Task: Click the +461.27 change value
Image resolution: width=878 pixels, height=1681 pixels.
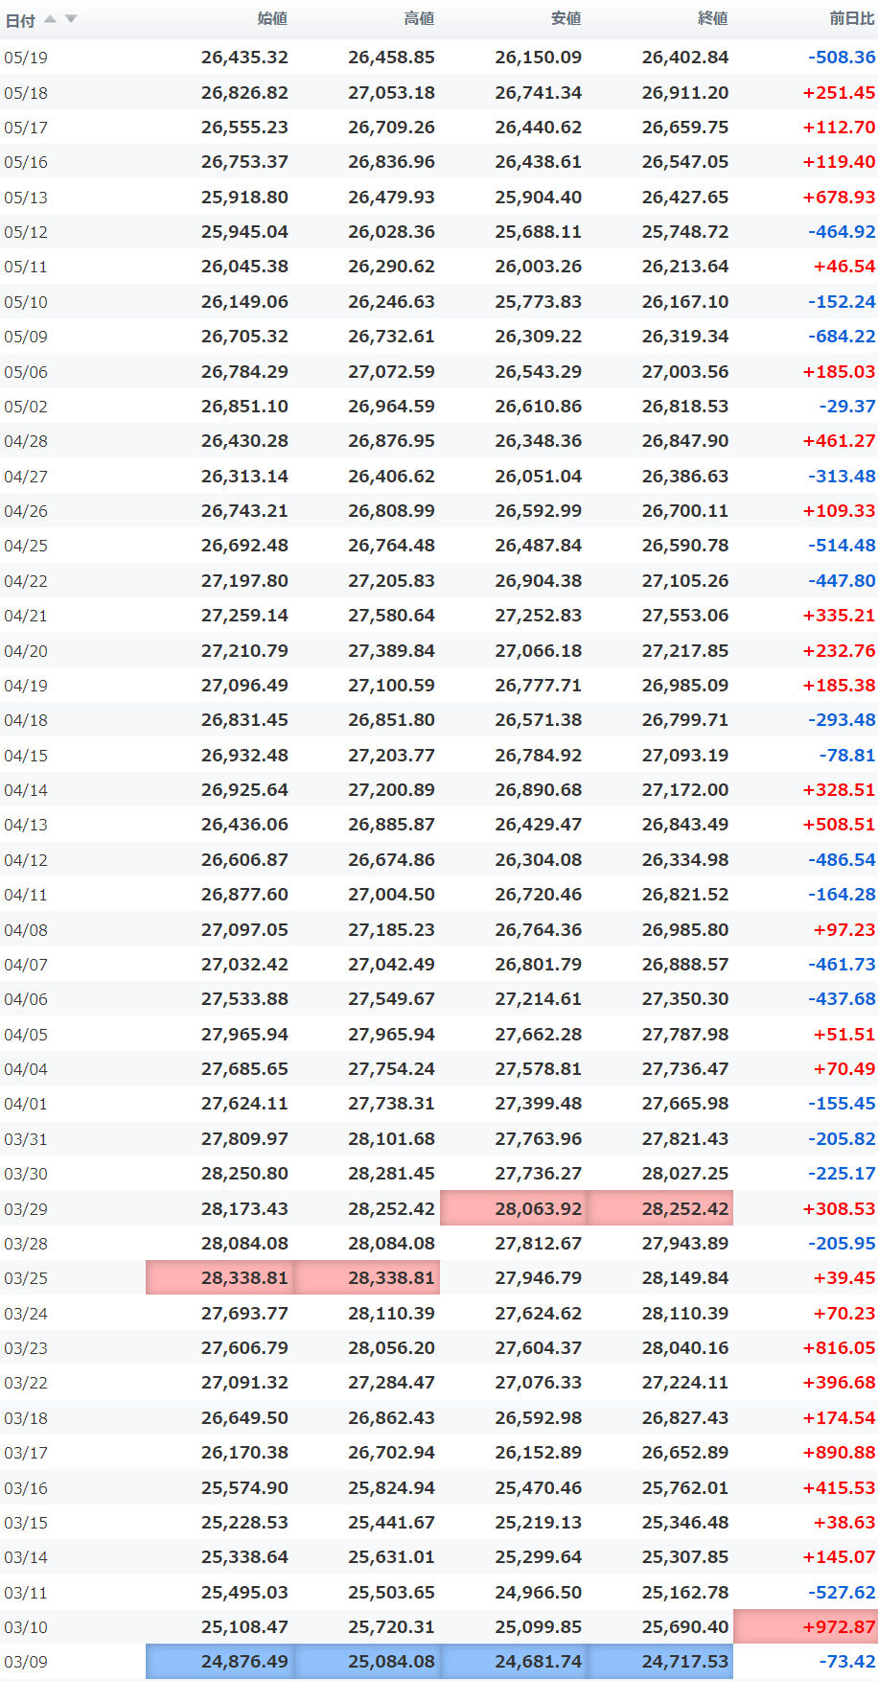Action: point(839,441)
